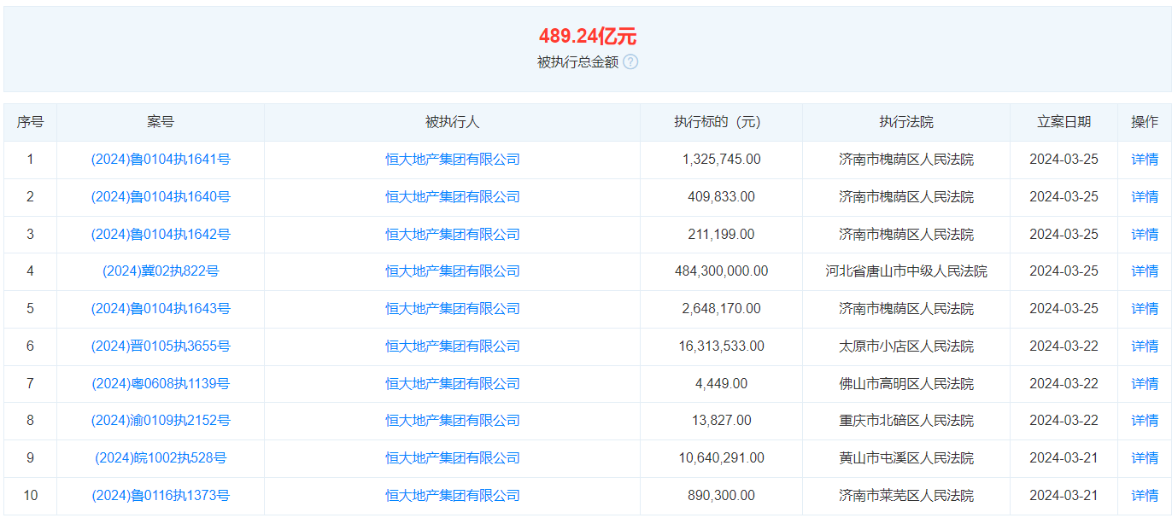Open case (2024)晋0105执3655号
The height and width of the screenshot is (518, 1172).
click(x=161, y=346)
